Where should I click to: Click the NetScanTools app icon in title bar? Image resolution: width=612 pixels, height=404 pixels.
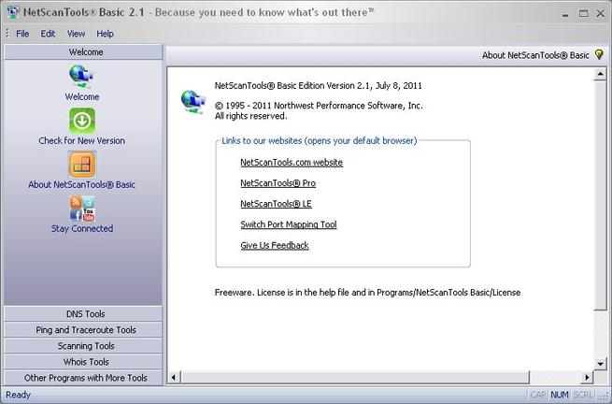13,12
